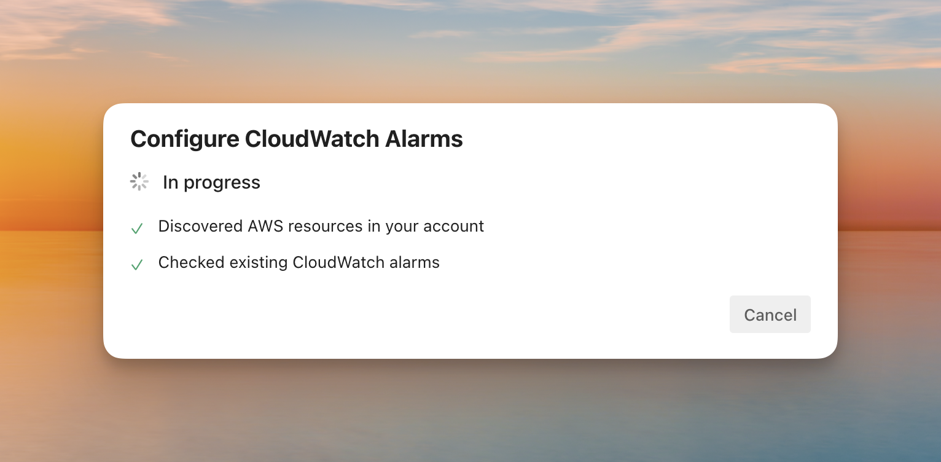The width and height of the screenshot is (941, 462).
Task: Click the green checkmark beside Discovered AWS resources
Action: click(x=137, y=228)
